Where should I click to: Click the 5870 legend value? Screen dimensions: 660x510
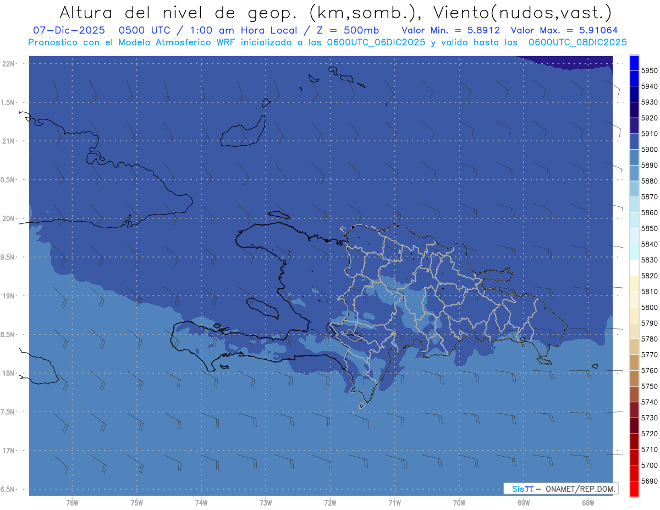click(649, 196)
